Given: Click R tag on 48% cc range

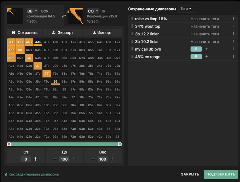Looking at the screenshot, I should click(196, 57).
